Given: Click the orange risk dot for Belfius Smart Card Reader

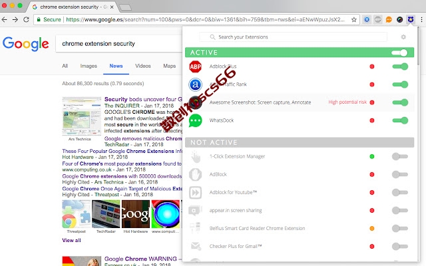Looking at the screenshot, I should [x=372, y=228].
